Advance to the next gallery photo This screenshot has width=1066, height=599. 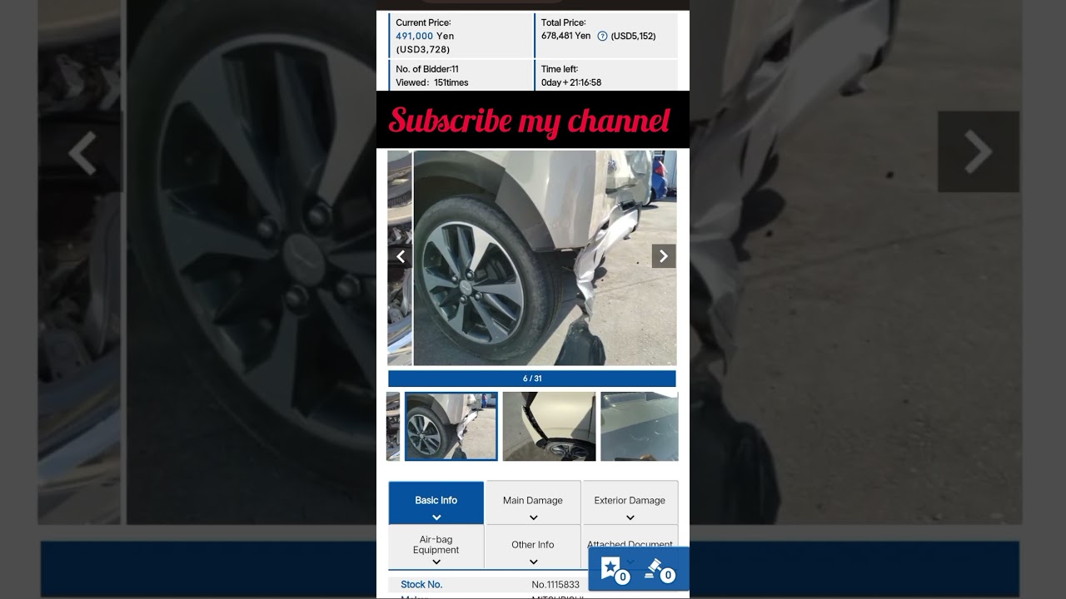coord(664,256)
